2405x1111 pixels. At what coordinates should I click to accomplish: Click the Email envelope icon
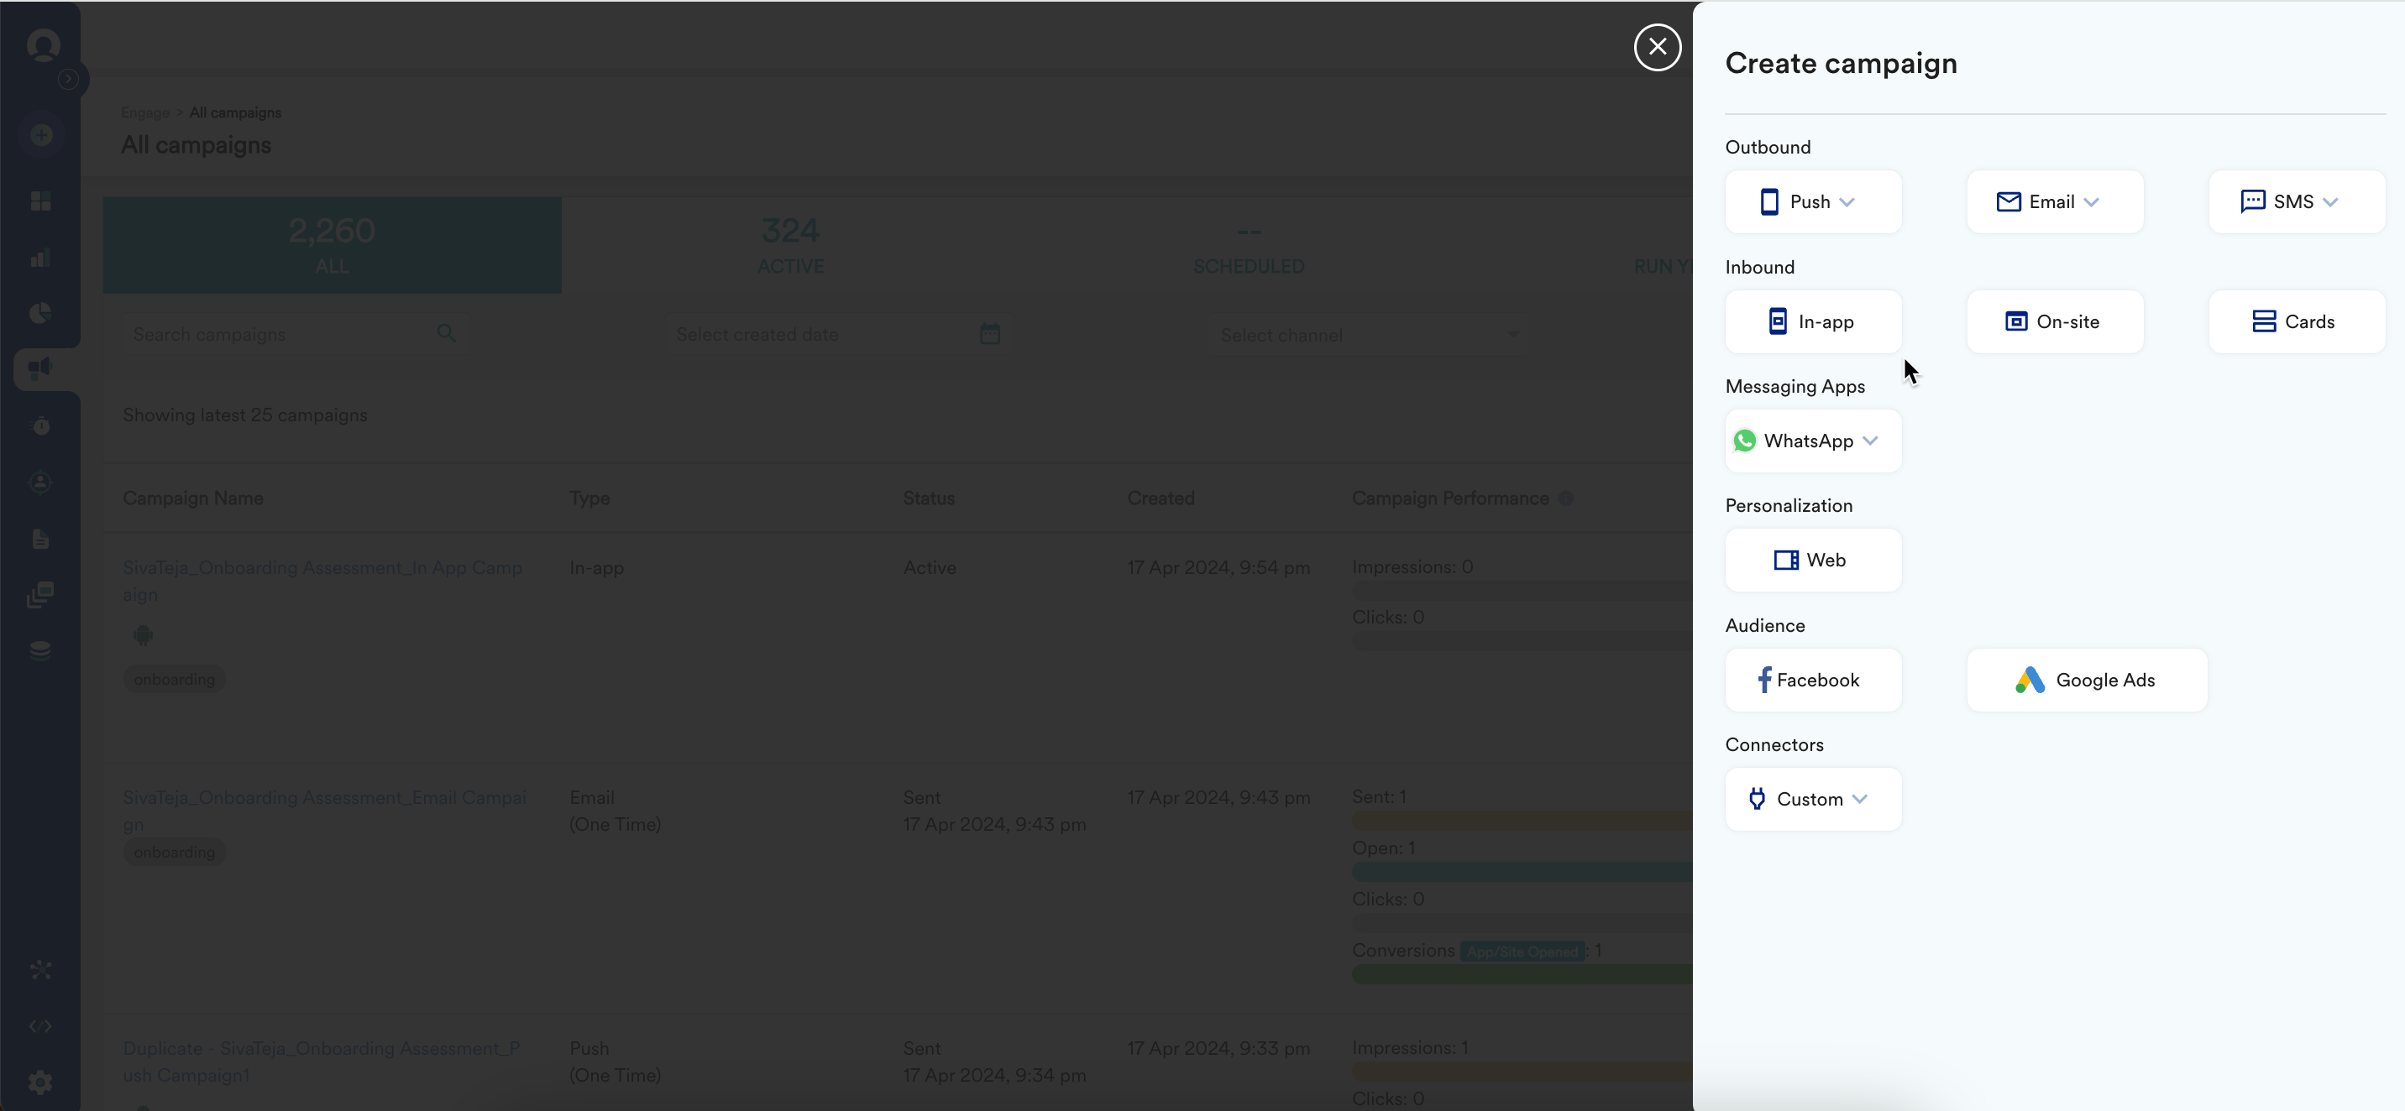(2008, 201)
